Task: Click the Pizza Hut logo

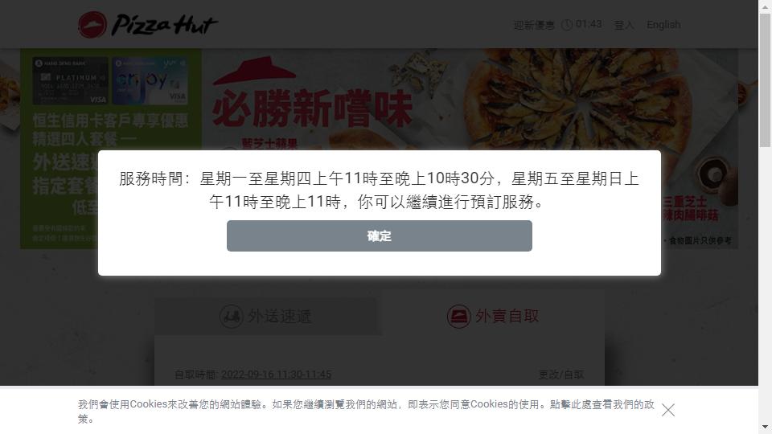Action: [148, 25]
